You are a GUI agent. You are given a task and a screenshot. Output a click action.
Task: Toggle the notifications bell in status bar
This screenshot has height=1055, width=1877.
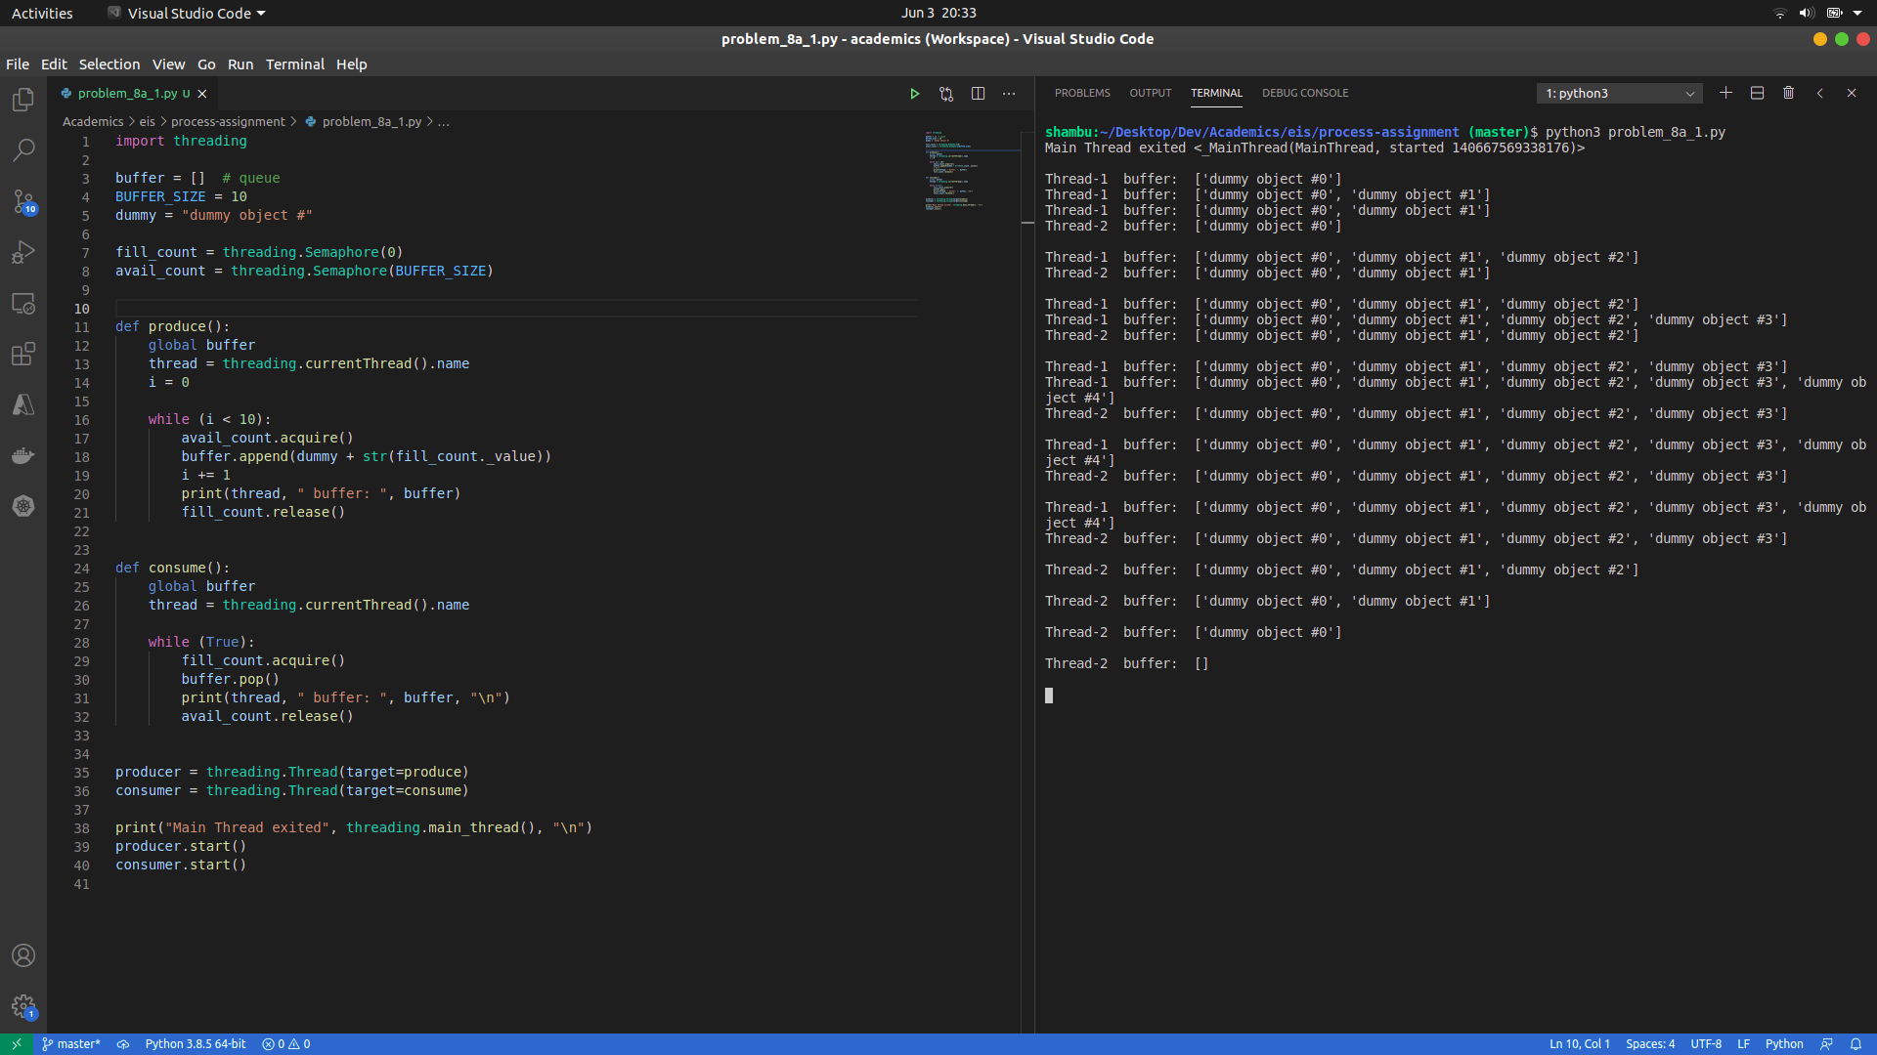(x=1855, y=1044)
